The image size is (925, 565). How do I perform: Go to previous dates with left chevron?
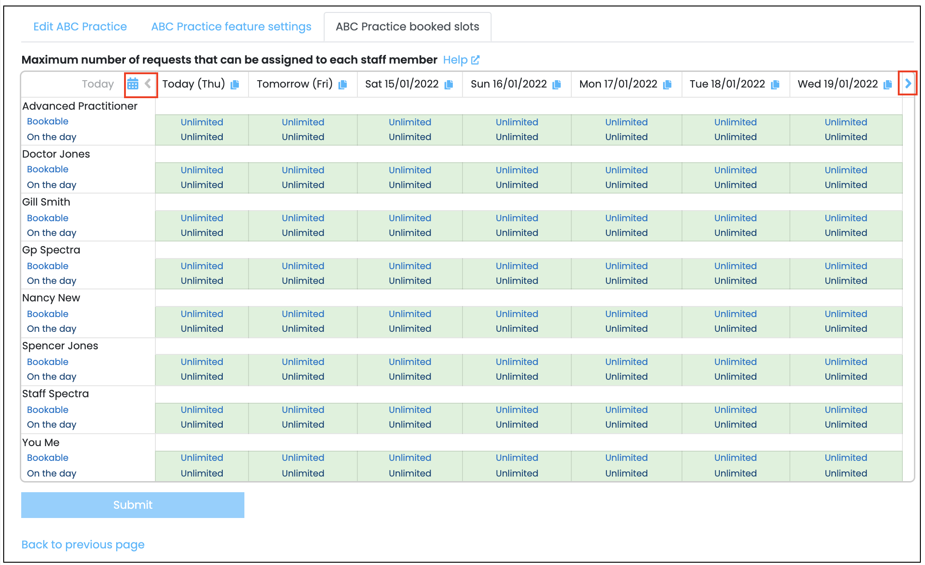(x=148, y=83)
